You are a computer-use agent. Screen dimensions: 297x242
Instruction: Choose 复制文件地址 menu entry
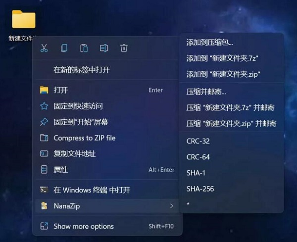75,154
